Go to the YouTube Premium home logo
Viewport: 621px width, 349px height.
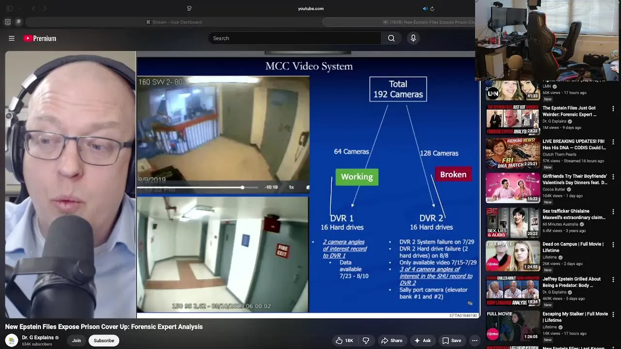coord(40,38)
